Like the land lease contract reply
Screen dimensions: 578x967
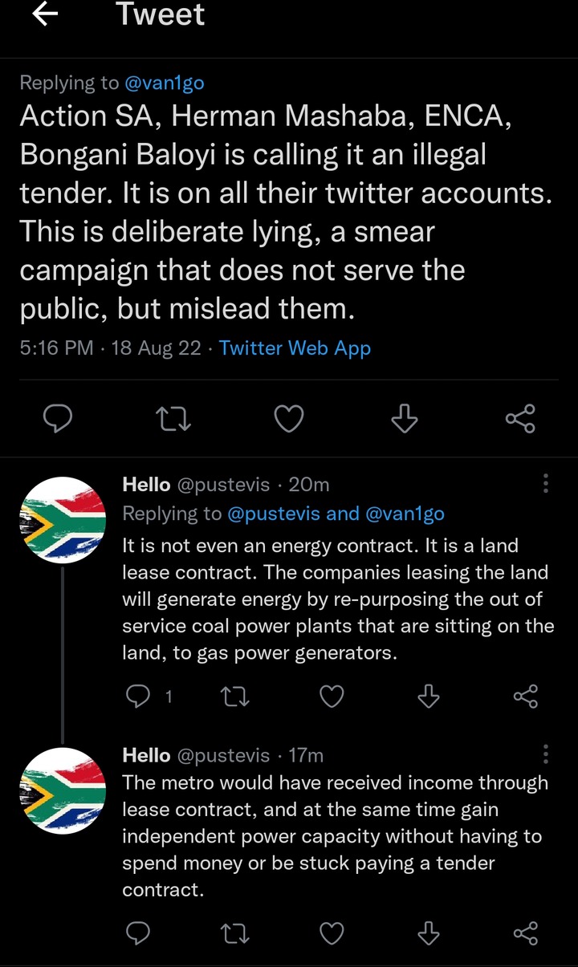click(332, 697)
